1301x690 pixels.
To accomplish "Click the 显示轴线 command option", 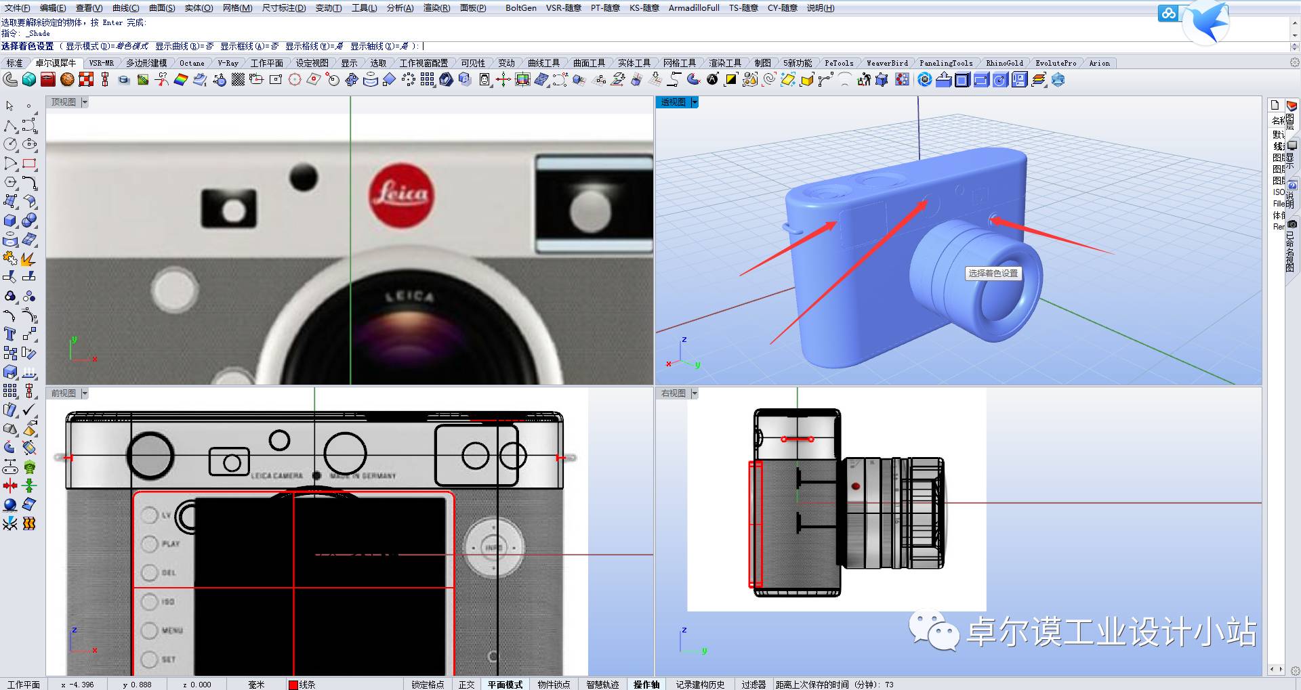I will pyautogui.click(x=379, y=46).
